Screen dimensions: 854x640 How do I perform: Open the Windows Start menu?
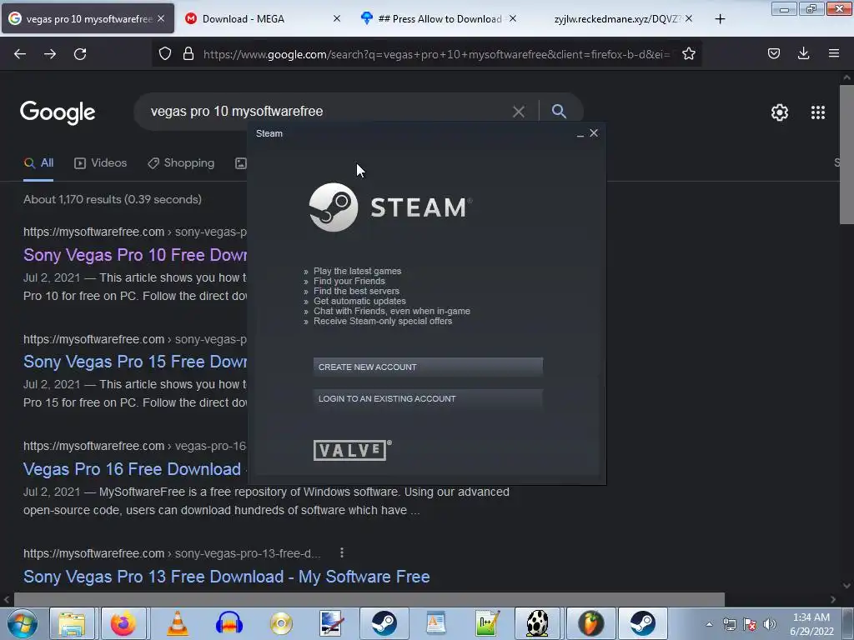pyautogui.click(x=22, y=623)
